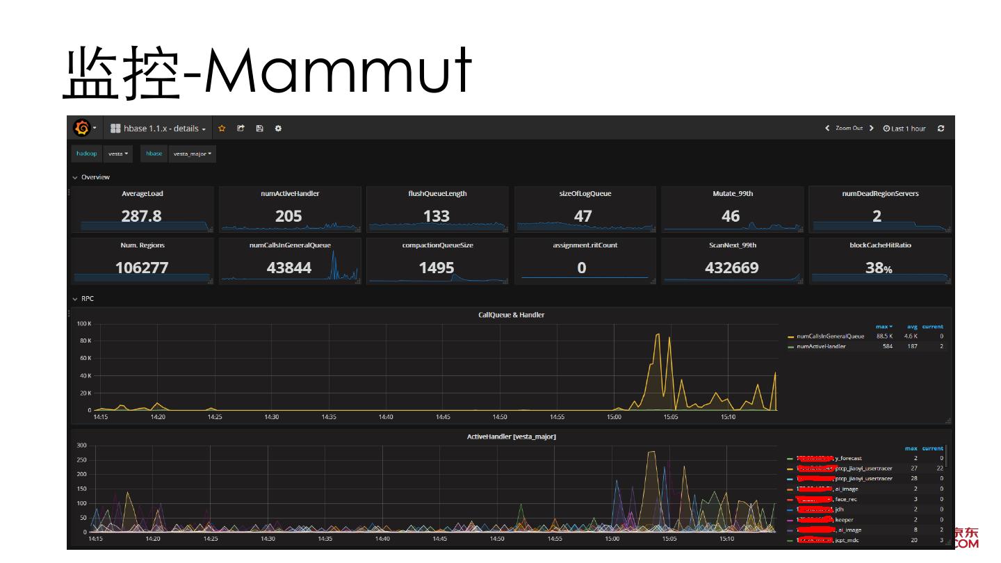This screenshot has height=563, width=1001.
Task: Click the 584 max legend value
Action: pos(888,346)
